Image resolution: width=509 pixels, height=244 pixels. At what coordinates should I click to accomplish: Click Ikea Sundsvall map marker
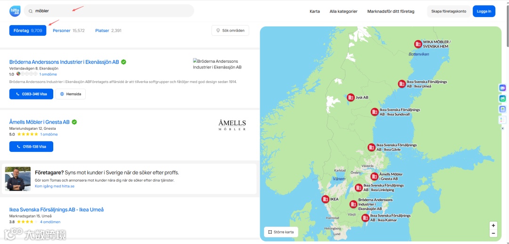click(375, 112)
